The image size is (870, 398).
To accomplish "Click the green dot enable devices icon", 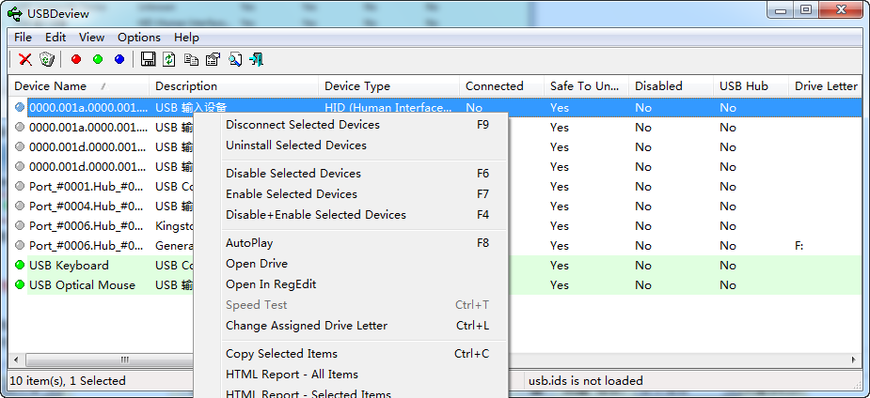I will tap(98, 60).
